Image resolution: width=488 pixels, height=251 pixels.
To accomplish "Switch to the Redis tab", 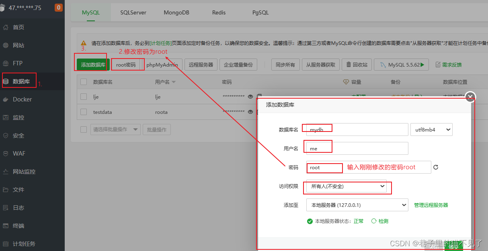I will click(x=219, y=12).
